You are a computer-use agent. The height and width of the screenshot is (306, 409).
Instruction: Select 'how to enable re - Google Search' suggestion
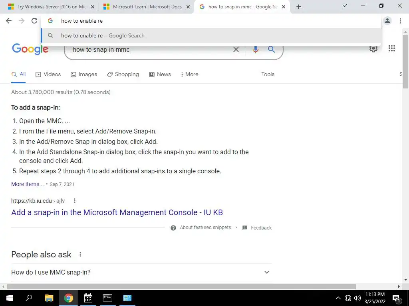coord(211,35)
